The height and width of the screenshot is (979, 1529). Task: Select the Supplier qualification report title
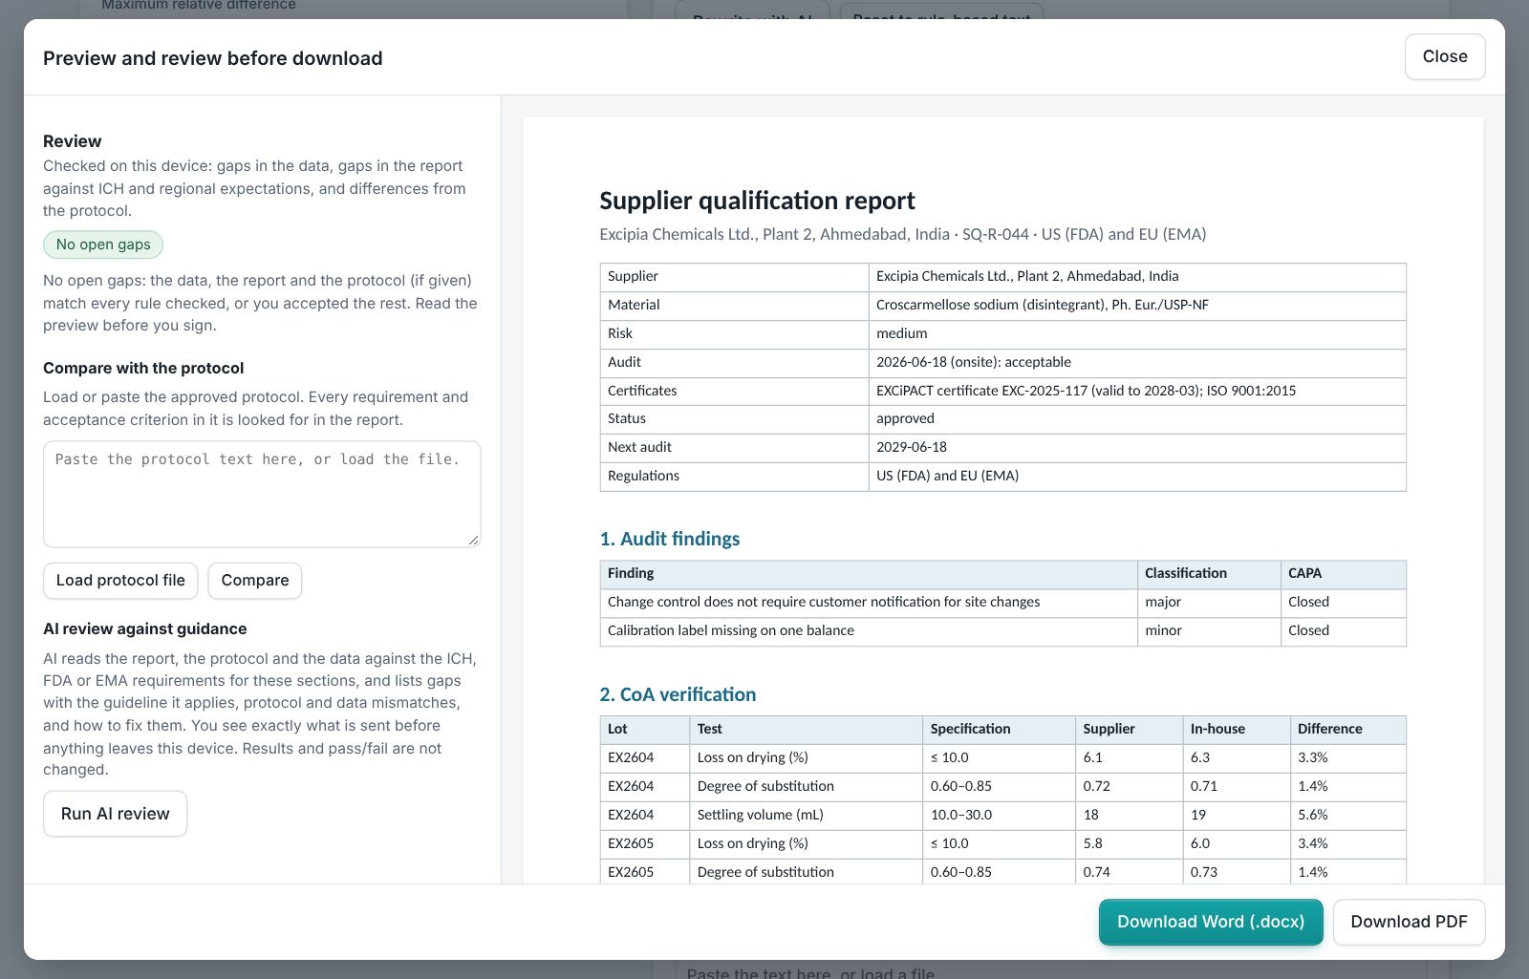click(757, 201)
